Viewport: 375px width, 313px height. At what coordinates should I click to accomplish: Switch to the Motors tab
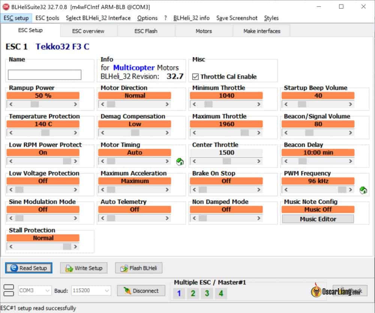tap(204, 31)
